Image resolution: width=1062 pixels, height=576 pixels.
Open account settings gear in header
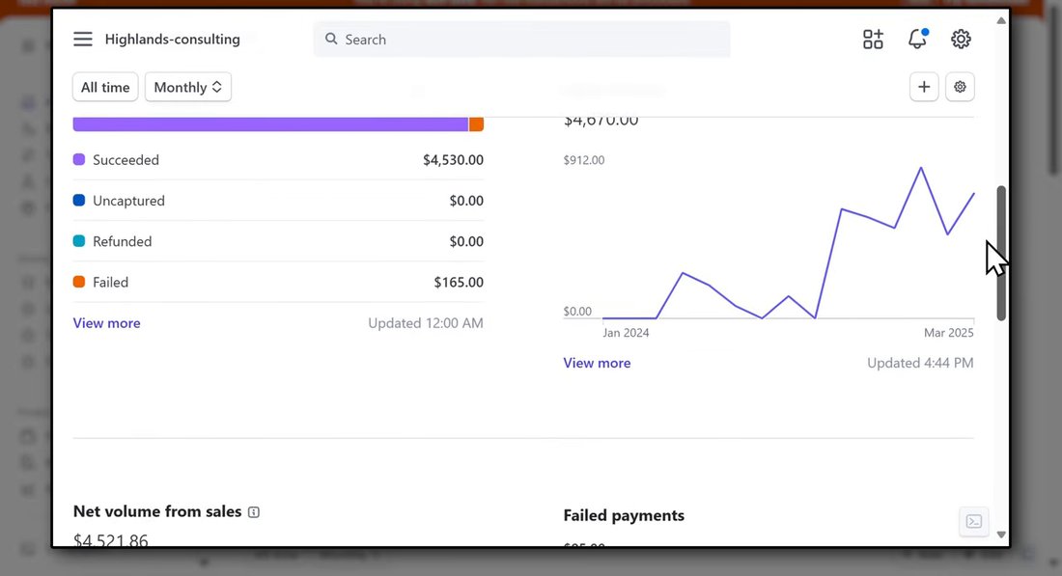point(961,40)
